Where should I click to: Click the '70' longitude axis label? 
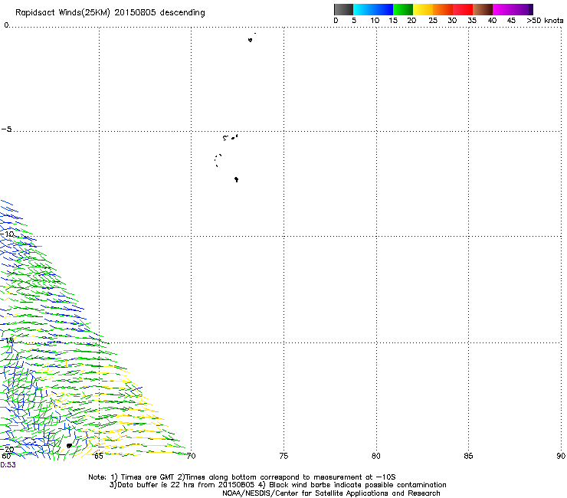[191, 456]
